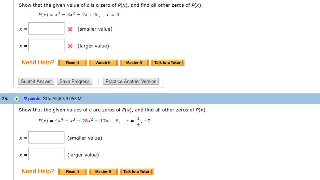320x180 pixels.
Task: Open Read It in the first question
Action: pos(73,63)
